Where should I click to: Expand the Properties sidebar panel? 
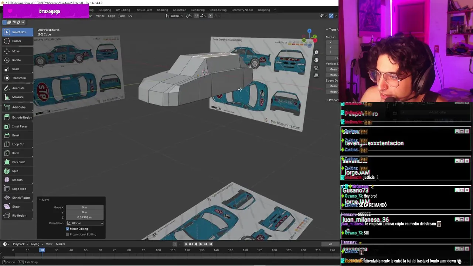[332, 100]
